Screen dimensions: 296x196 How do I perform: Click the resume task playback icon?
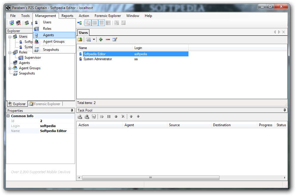102,117
